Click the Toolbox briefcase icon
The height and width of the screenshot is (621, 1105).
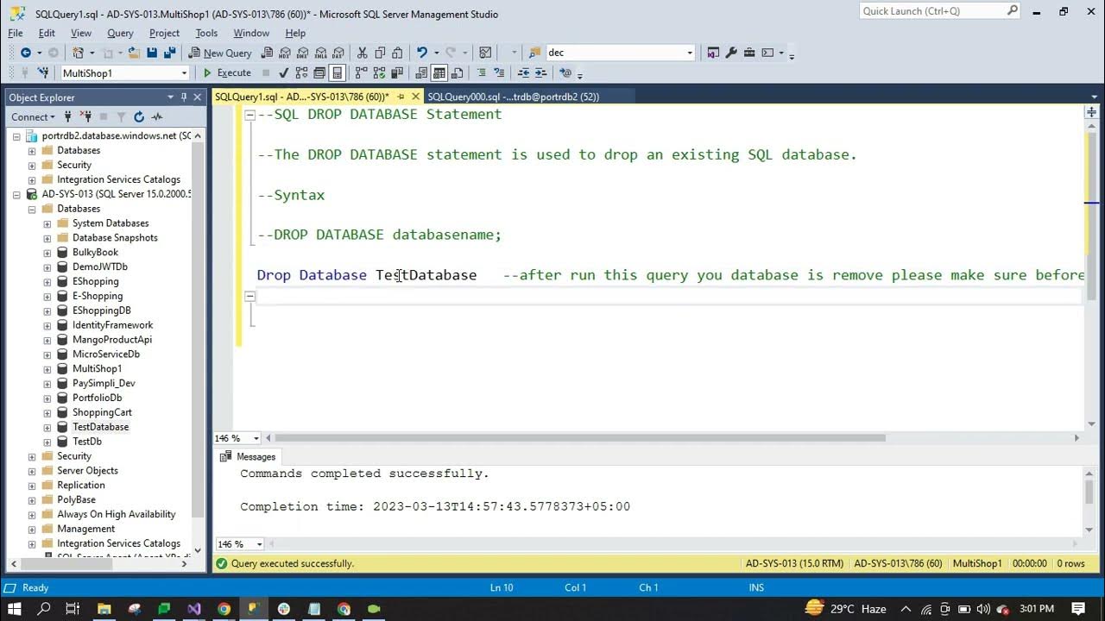[749, 53]
